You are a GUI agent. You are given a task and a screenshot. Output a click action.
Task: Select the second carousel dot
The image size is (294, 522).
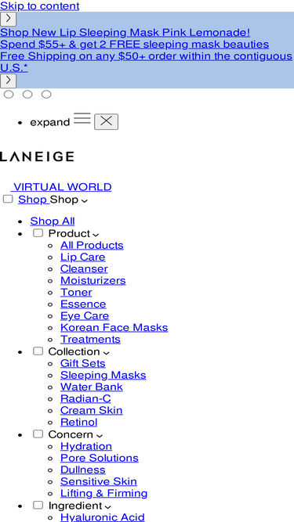[27, 95]
